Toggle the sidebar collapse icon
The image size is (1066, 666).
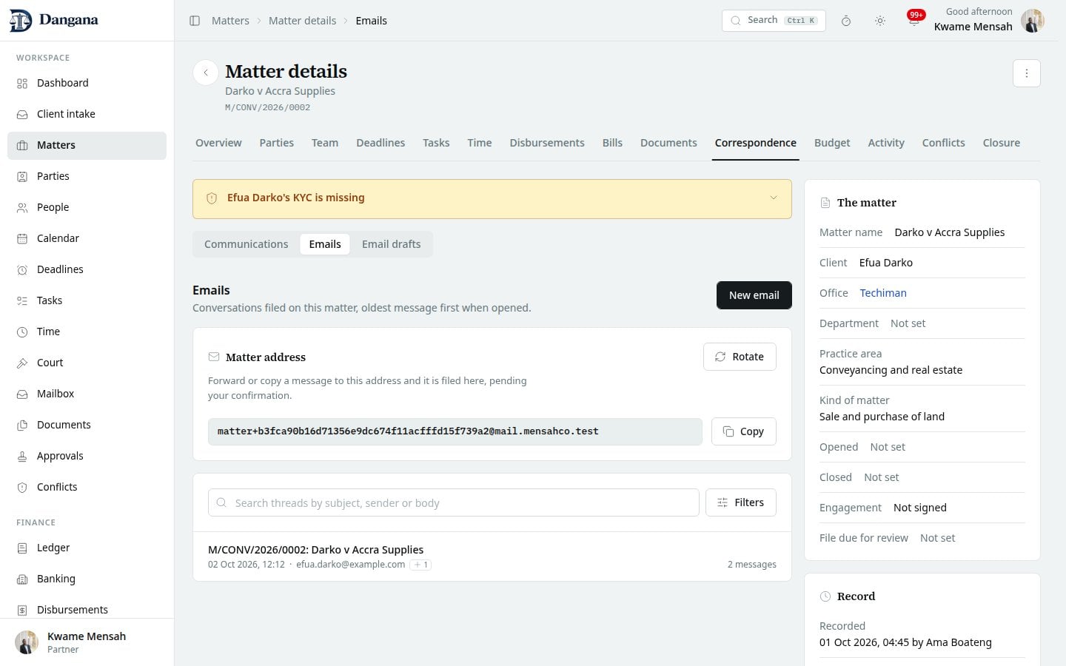pyautogui.click(x=195, y=21)
